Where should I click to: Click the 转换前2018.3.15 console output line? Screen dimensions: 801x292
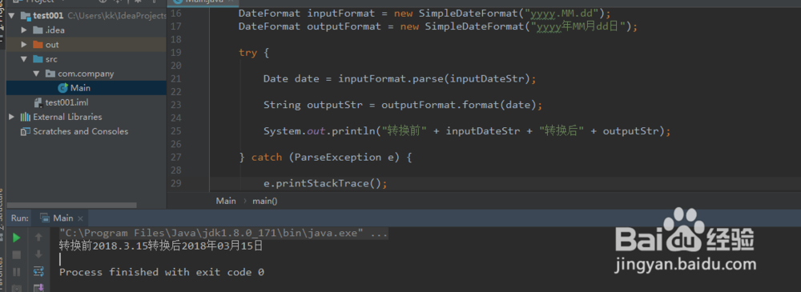click(161, 246)
